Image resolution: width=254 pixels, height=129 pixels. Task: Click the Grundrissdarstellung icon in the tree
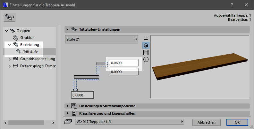15,59
